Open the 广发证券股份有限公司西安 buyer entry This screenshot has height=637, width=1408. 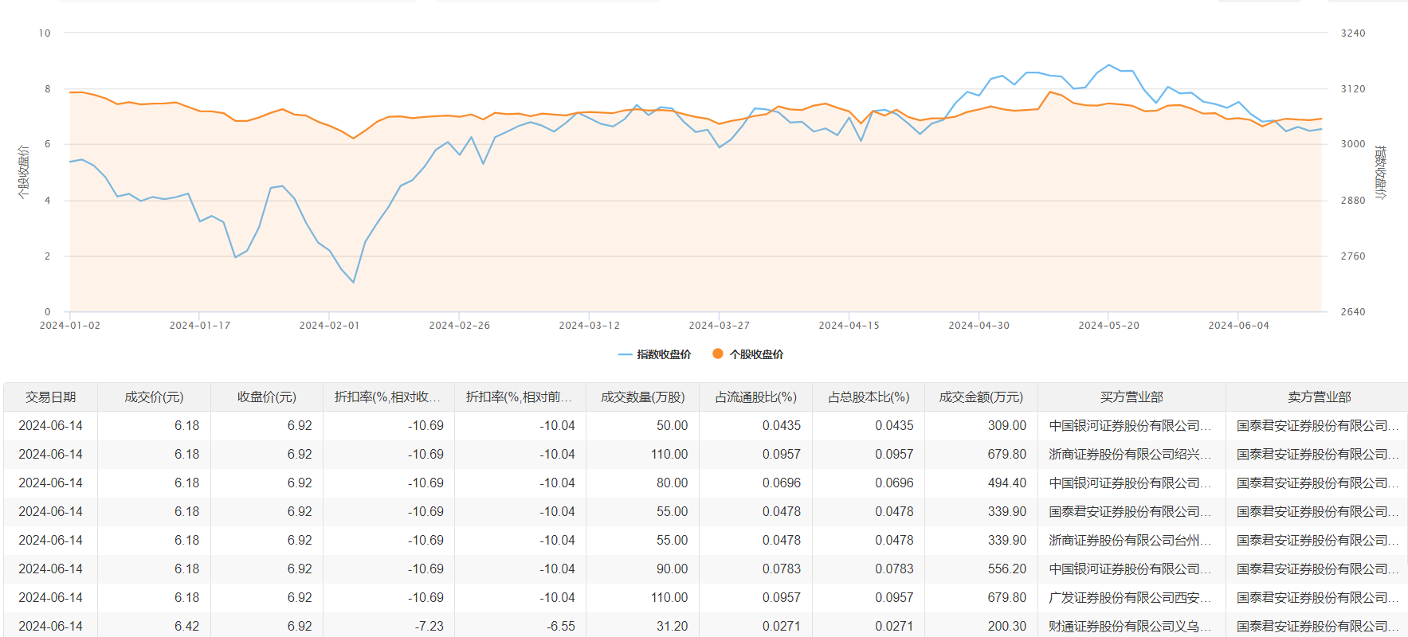(x=1129, y=597)
